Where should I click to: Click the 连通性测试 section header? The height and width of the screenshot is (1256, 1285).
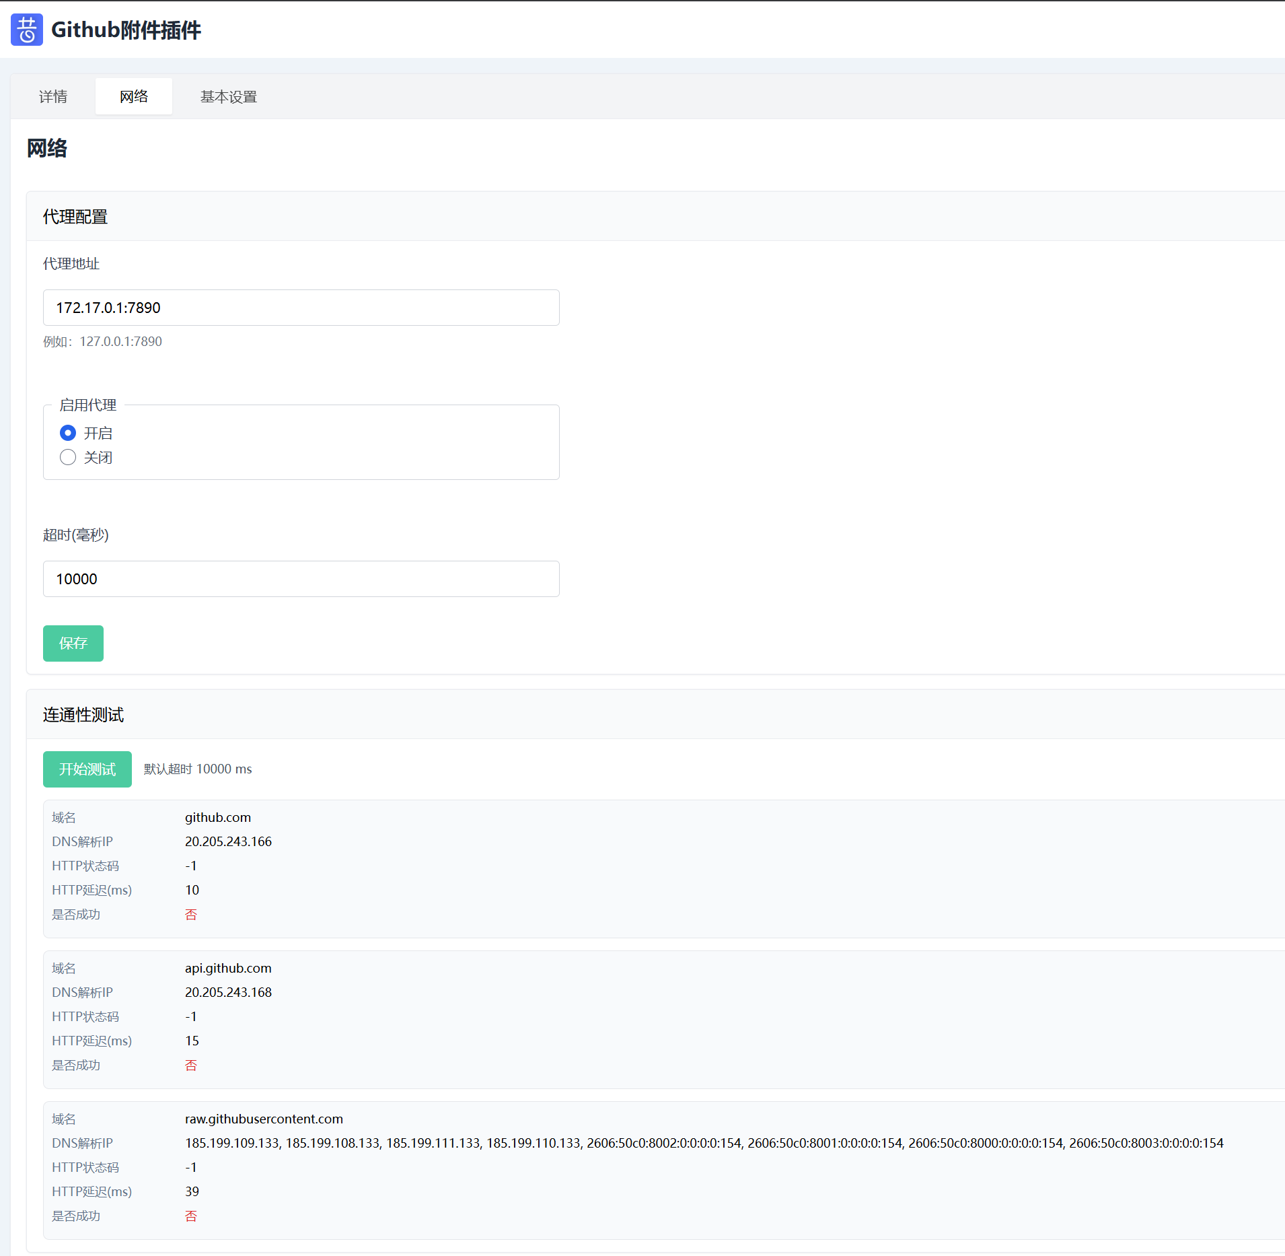[x=83, y=715]
